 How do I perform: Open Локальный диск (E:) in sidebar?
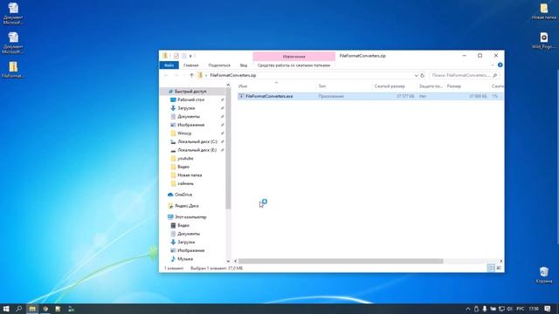[197, 150]
